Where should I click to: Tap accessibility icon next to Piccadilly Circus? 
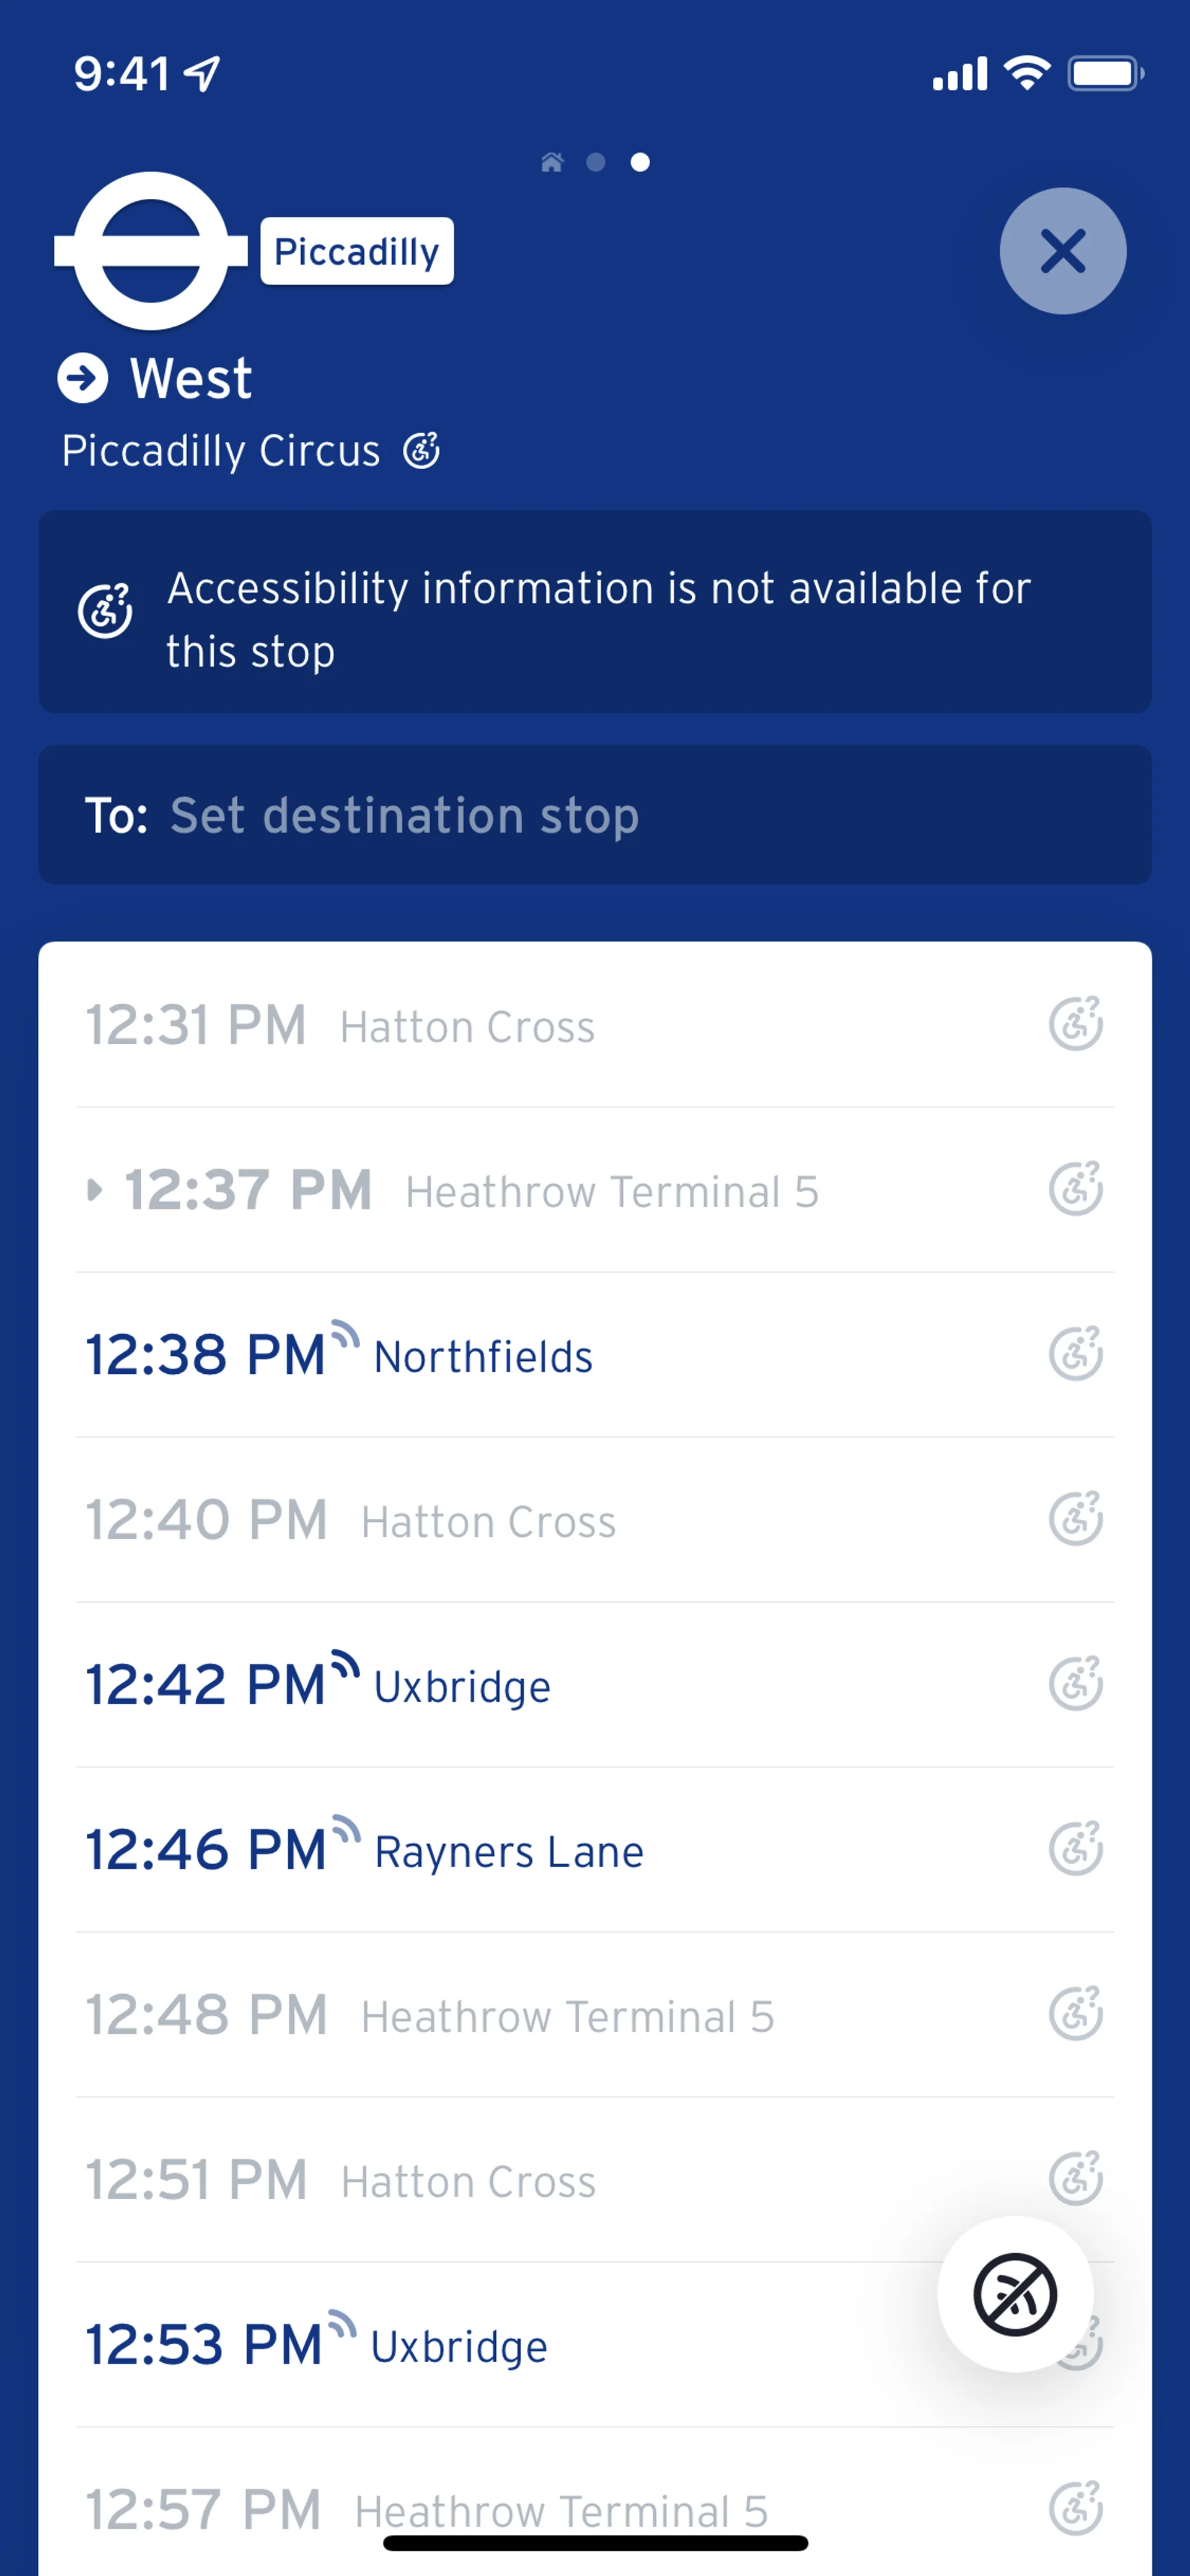(x=421, y=451)
